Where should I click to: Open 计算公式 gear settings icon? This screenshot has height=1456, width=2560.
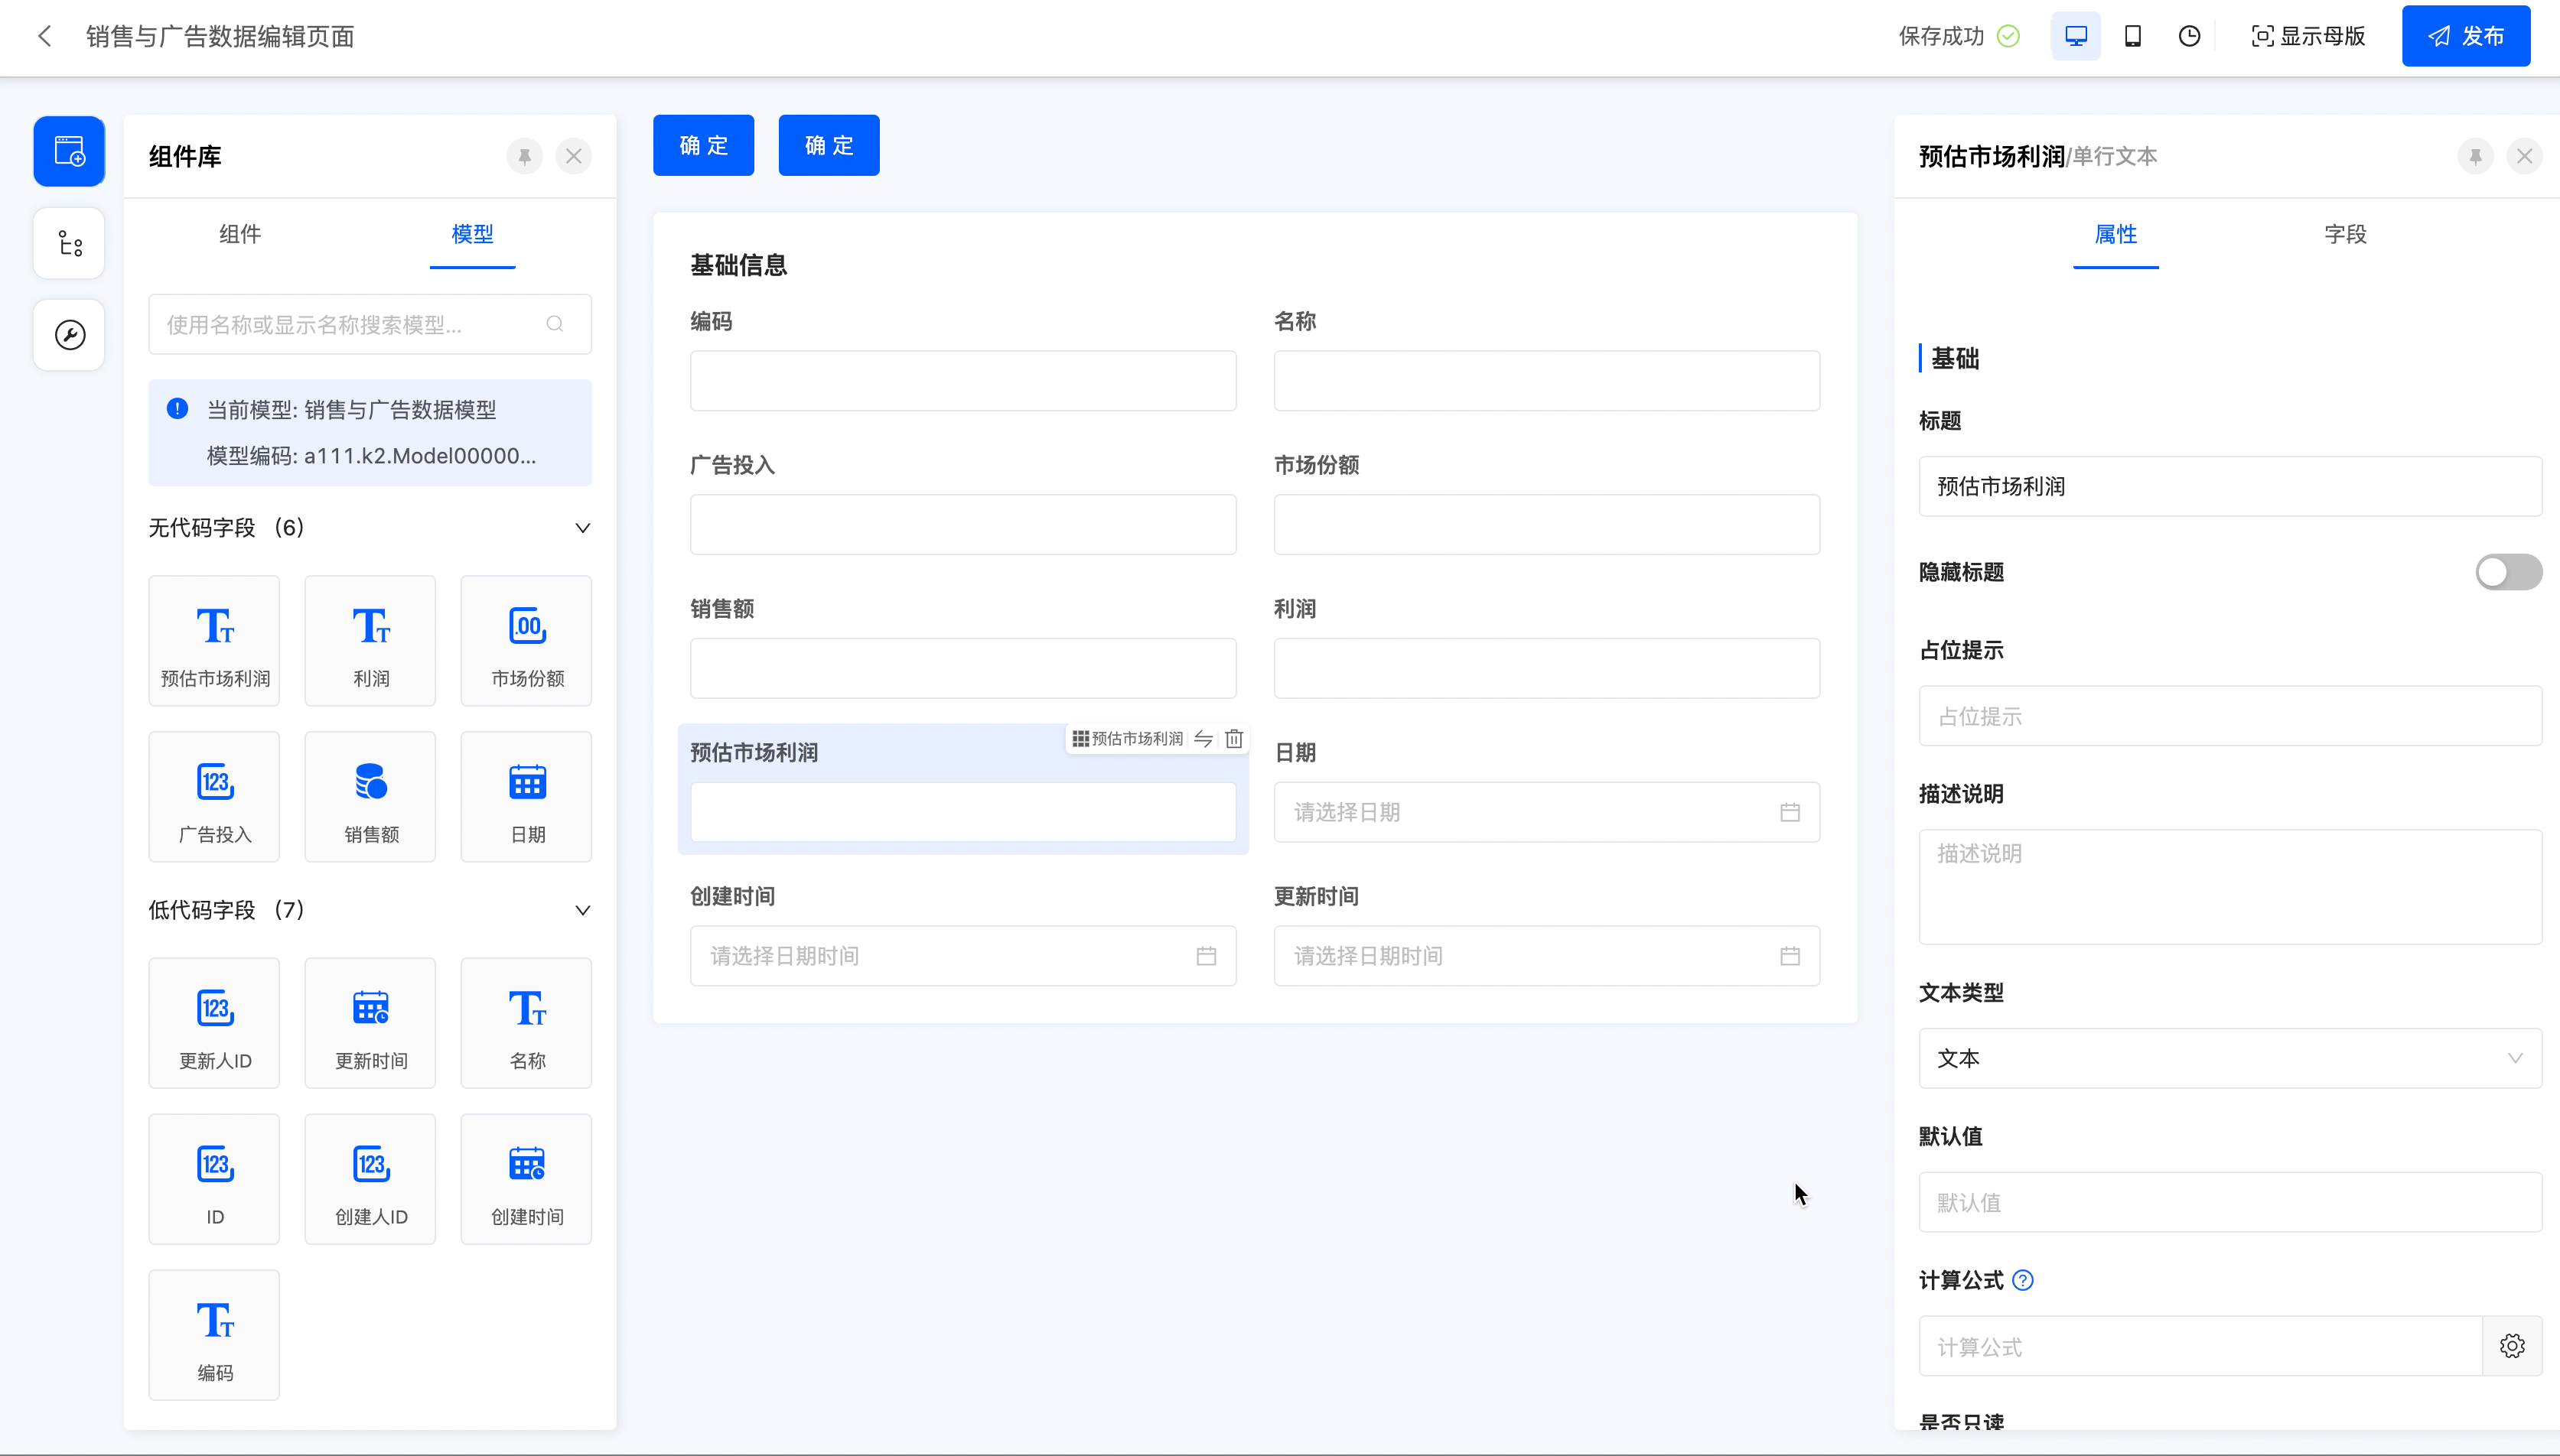pyautogui.click(x=2511, y=1346)
